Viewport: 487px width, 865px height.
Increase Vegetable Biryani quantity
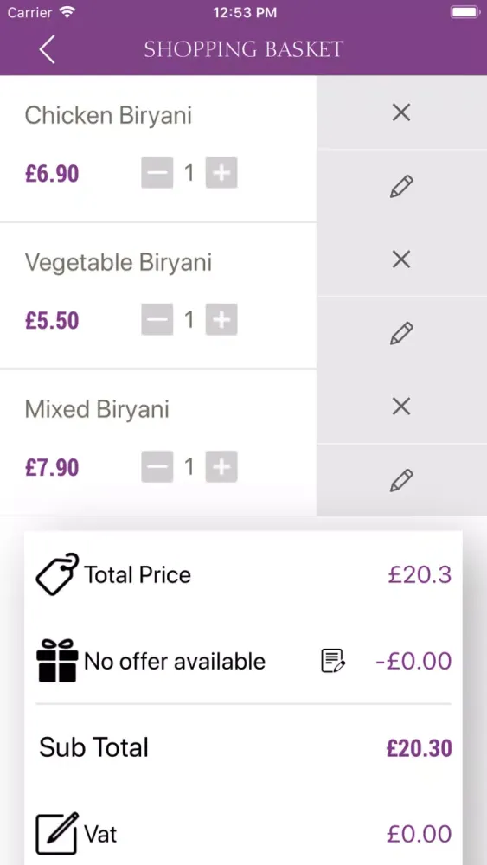click(221, 319)
